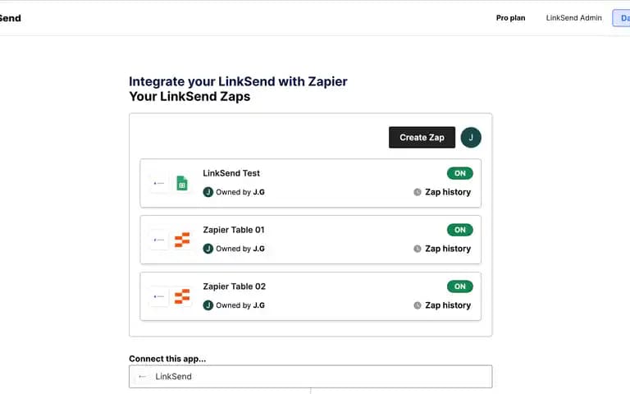The image size is (630, 394).
Task: Disable the Zapier Table 02 ON switch
Action: click(460, 286)
